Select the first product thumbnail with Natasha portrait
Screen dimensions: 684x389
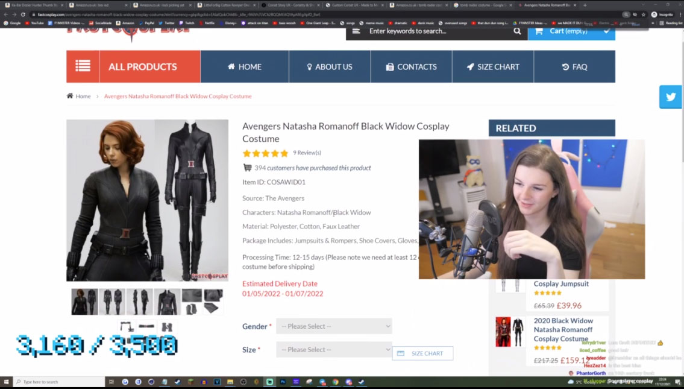click(84, 302)
